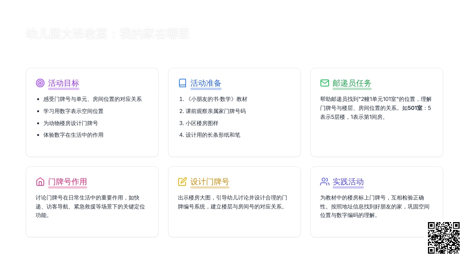This screenshot has height=263, width=469.
Task: Click the book icon beside 活动准备
Action: coord(183,83)
